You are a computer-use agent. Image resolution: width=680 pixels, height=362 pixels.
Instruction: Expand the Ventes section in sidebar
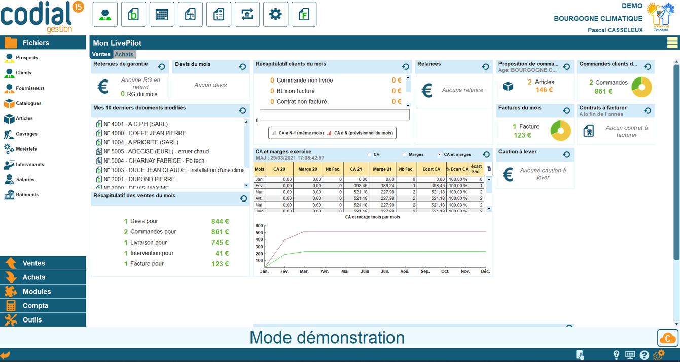(43, 263)
